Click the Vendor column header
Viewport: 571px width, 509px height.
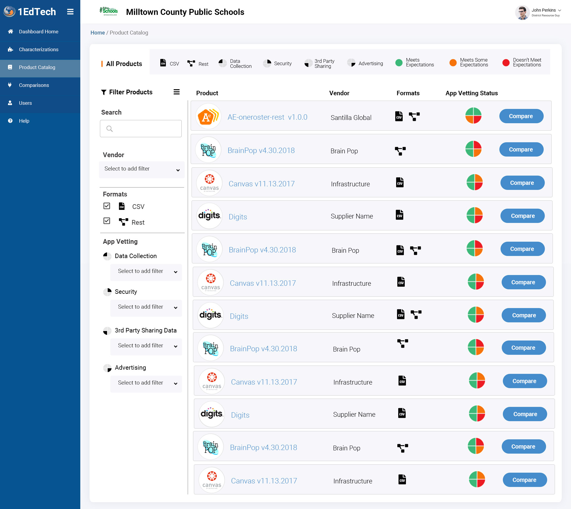(x=339, y=93)
